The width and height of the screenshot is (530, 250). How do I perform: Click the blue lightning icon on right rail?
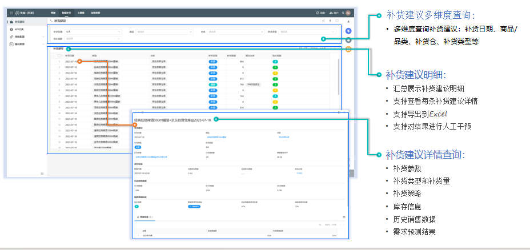[349, 31]
